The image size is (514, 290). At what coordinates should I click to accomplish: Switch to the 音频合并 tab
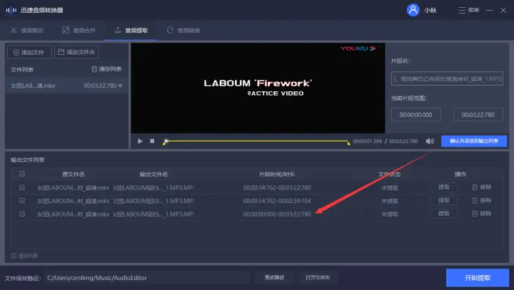click(x=79, y=31)
